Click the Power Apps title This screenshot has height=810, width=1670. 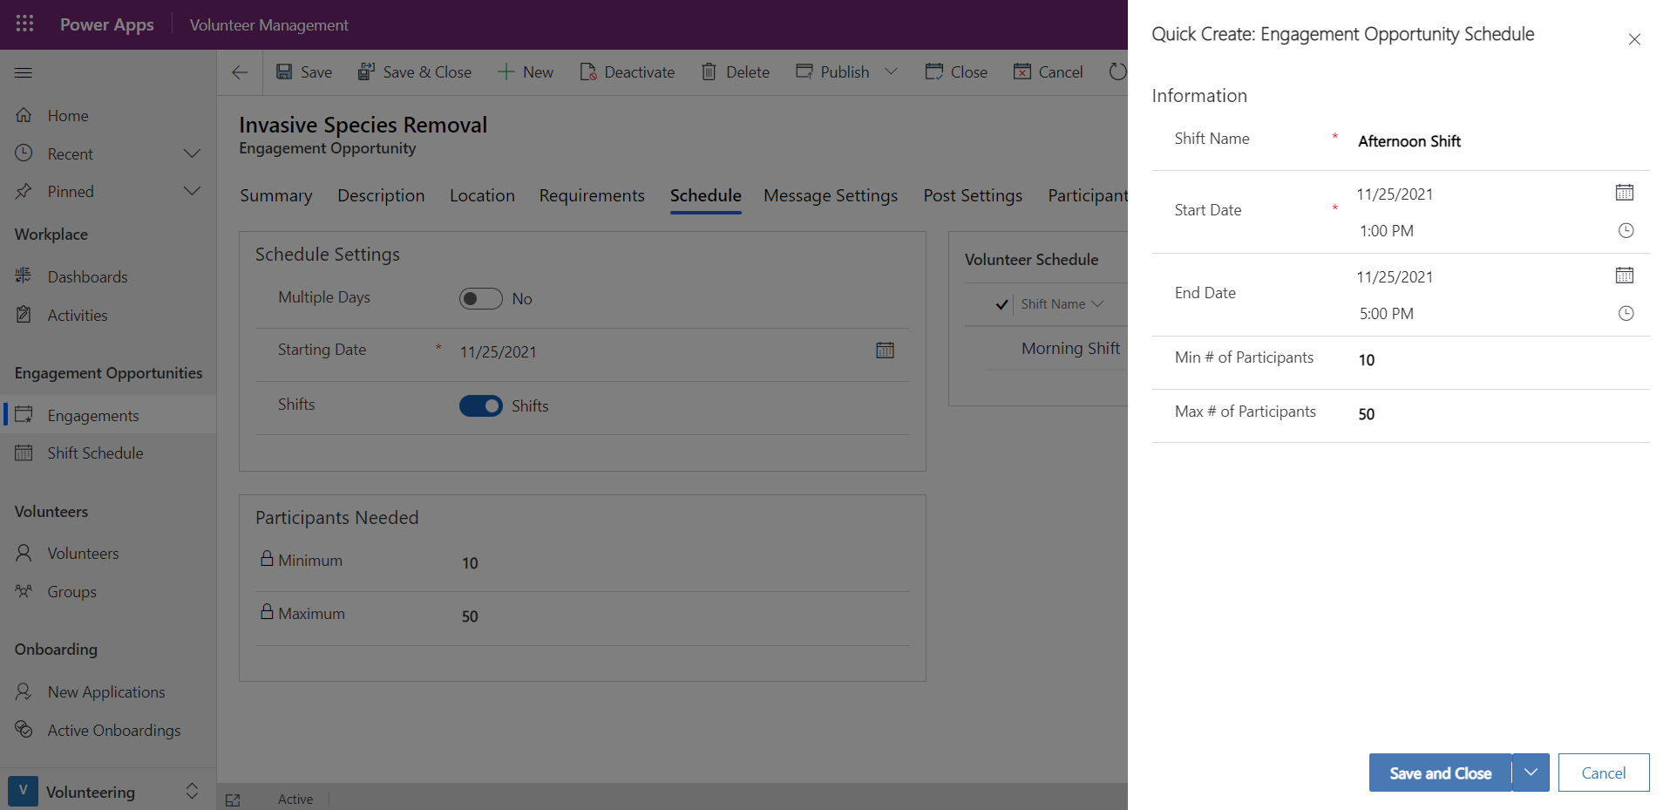(107, 24)
